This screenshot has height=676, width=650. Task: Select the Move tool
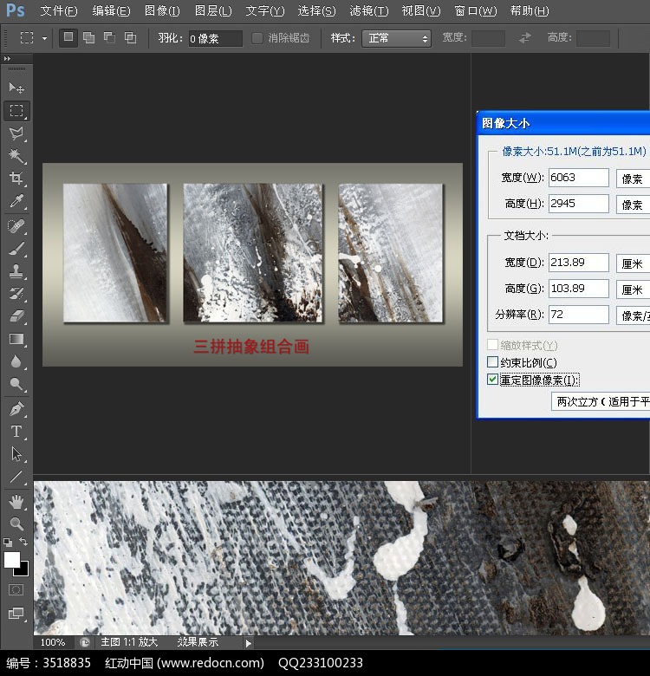tap(16, 88)
